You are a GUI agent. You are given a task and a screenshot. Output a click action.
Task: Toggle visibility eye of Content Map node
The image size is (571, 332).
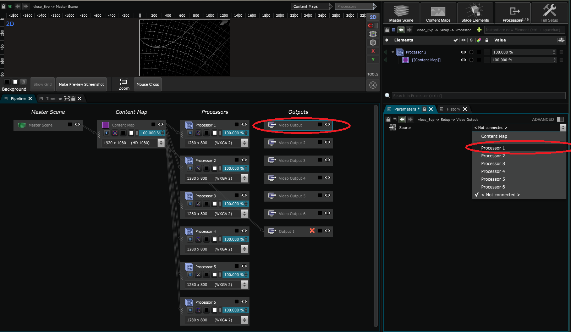coord(161,124)
